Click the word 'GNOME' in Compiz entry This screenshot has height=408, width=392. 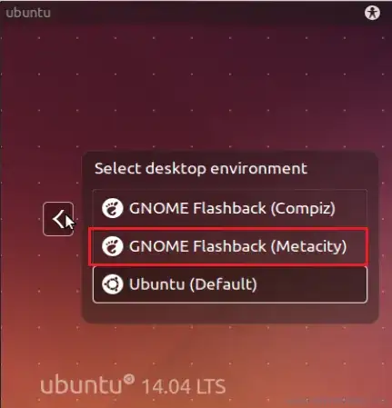click(x=158, y=208)
